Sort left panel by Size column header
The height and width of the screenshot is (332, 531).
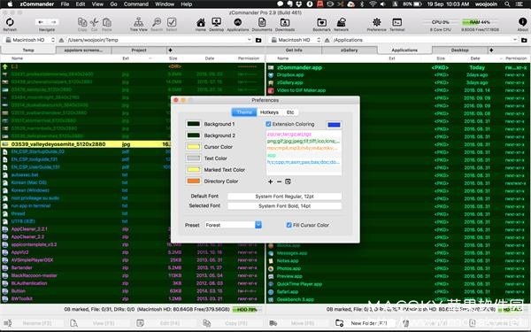(173, 58)
